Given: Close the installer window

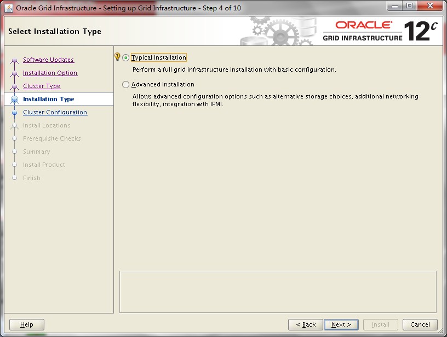Looking at the screenshot, I should pyautogui.click(x=430, y=6).
